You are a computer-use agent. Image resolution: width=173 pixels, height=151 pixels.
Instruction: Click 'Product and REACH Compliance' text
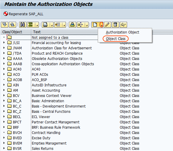[x=57, y=53]
